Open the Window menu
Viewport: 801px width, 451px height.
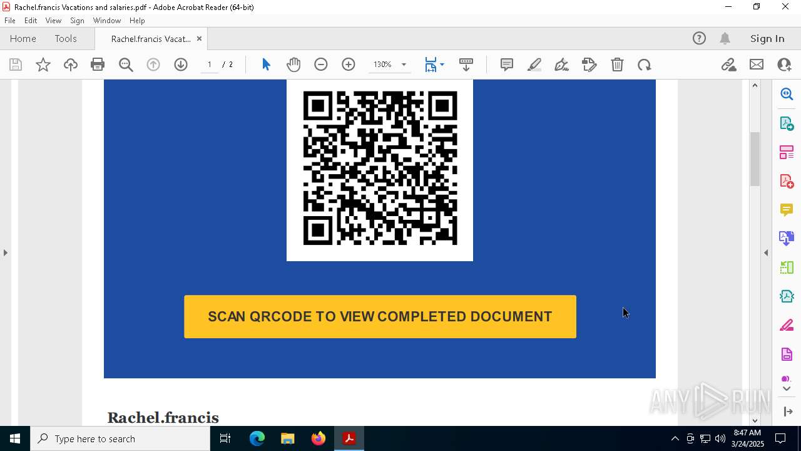[x=107, y=21]
